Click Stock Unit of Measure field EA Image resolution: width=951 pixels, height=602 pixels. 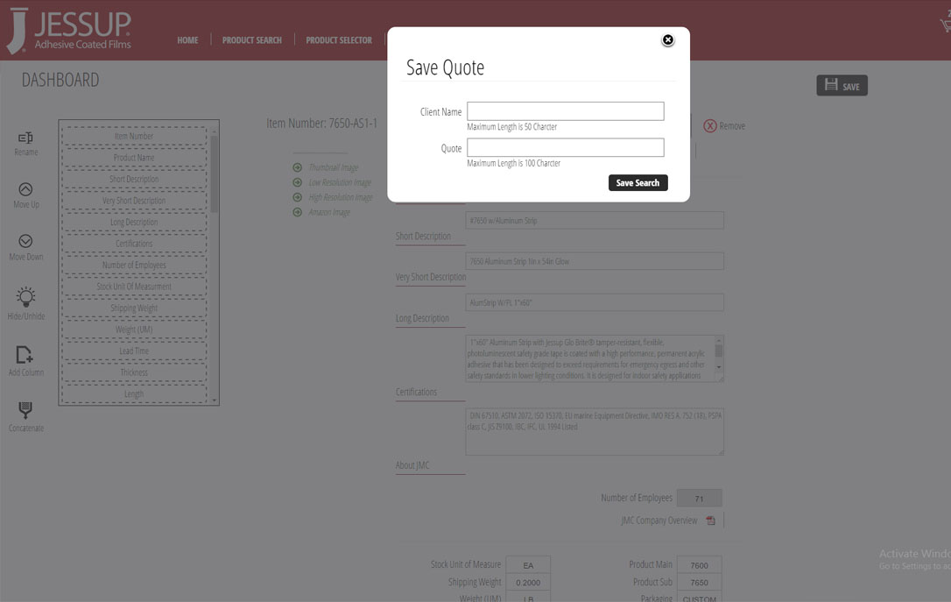click(528, 565)
